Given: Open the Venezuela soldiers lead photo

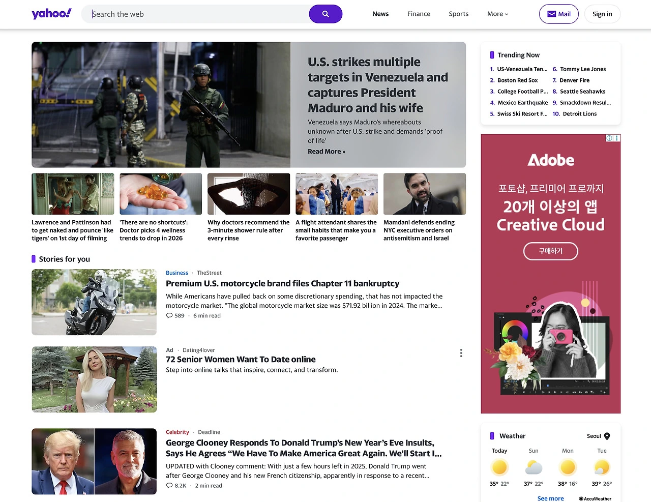Looking at the screenshot, I should [161, 105].
